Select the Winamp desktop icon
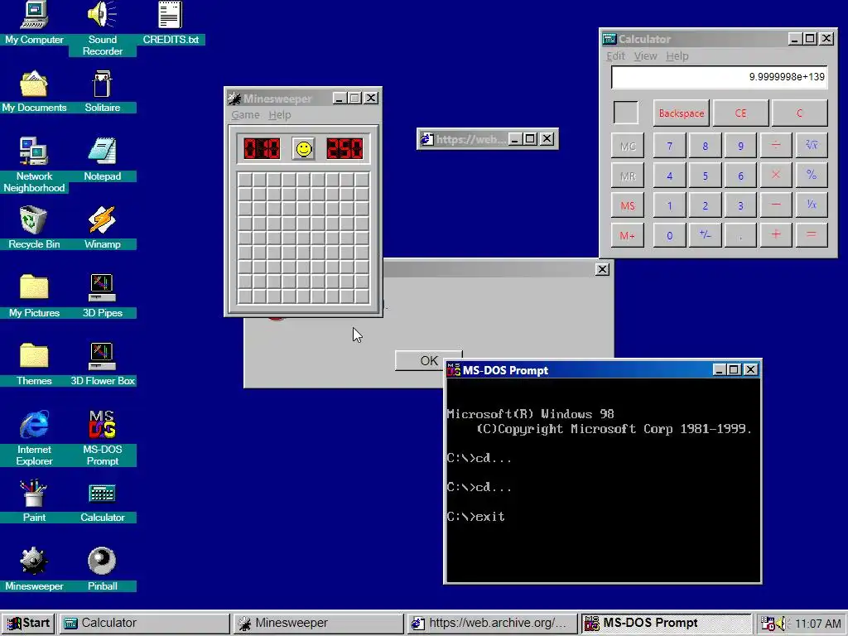This screenshot has height=636, width=848. click(102, 227)
